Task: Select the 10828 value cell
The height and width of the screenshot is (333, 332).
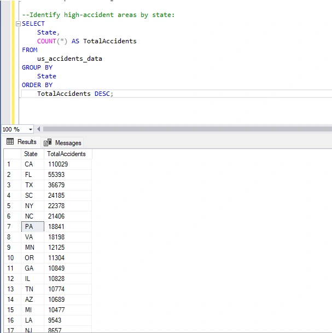Action: [68, 279]
